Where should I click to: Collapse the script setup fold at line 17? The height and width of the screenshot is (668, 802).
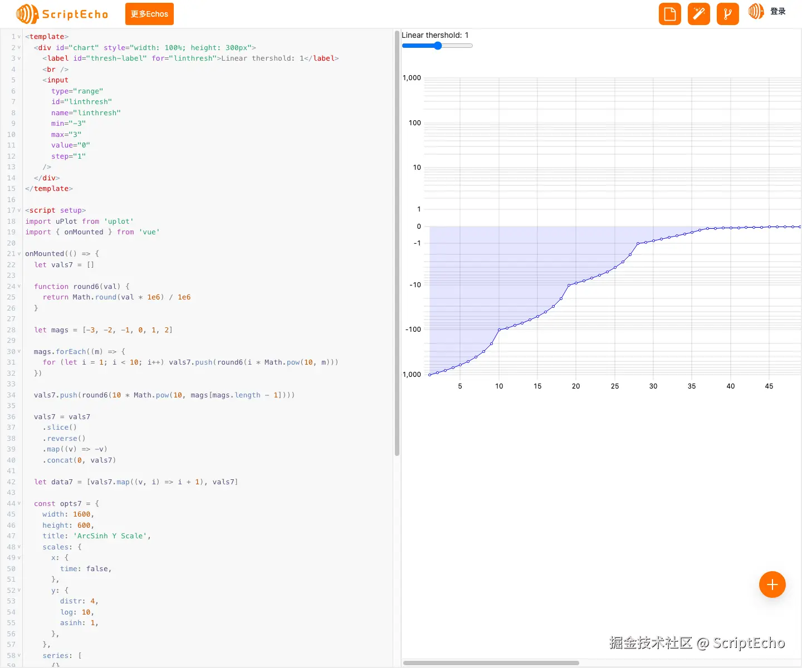click(x=19, y=210)
